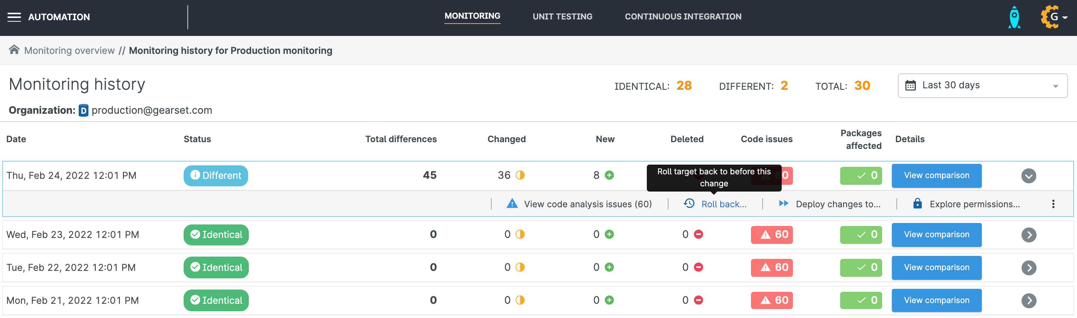Click the Explore permissions lock icon

917,204
